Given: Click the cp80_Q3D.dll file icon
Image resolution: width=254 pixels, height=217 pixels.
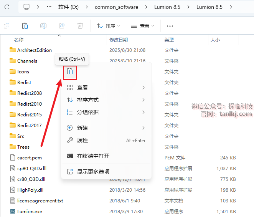Looking at the screenshot, I should 13,168.
